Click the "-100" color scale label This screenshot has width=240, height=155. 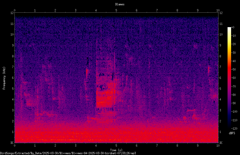point(234,112)
